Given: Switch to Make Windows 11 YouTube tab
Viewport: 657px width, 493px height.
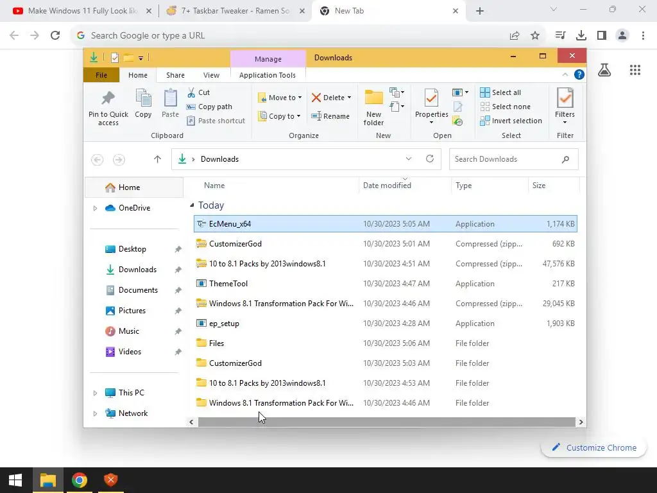Looking at the screenshot, I should [x=82, y=11].
